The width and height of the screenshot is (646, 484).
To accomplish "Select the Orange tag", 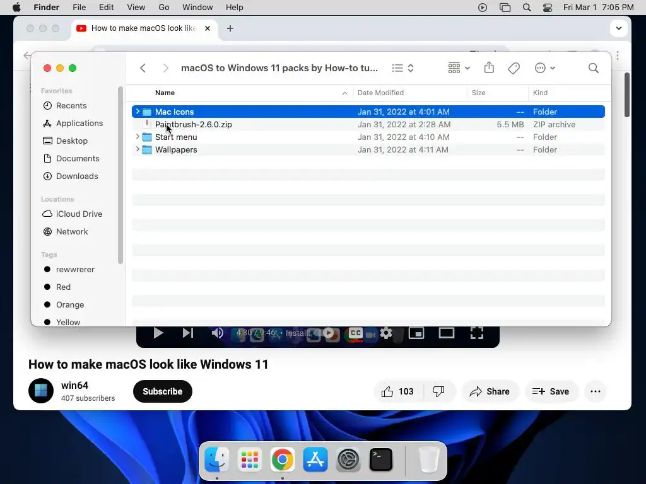I will tap(64, 305).
